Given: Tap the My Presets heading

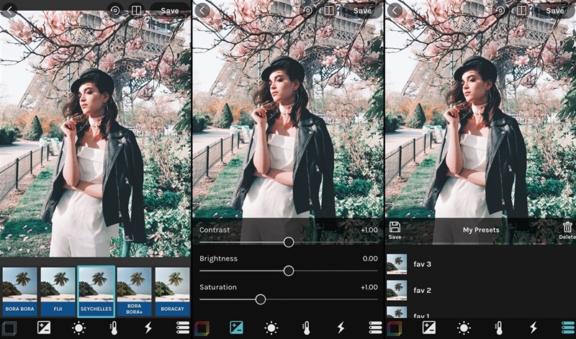Looking at the screenshot, I should (481, 230).
